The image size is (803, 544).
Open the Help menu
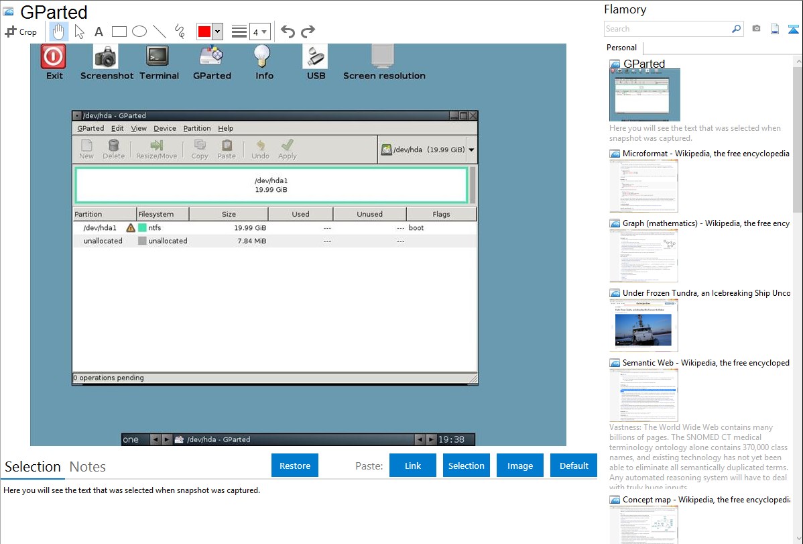[x=225, y=128]
